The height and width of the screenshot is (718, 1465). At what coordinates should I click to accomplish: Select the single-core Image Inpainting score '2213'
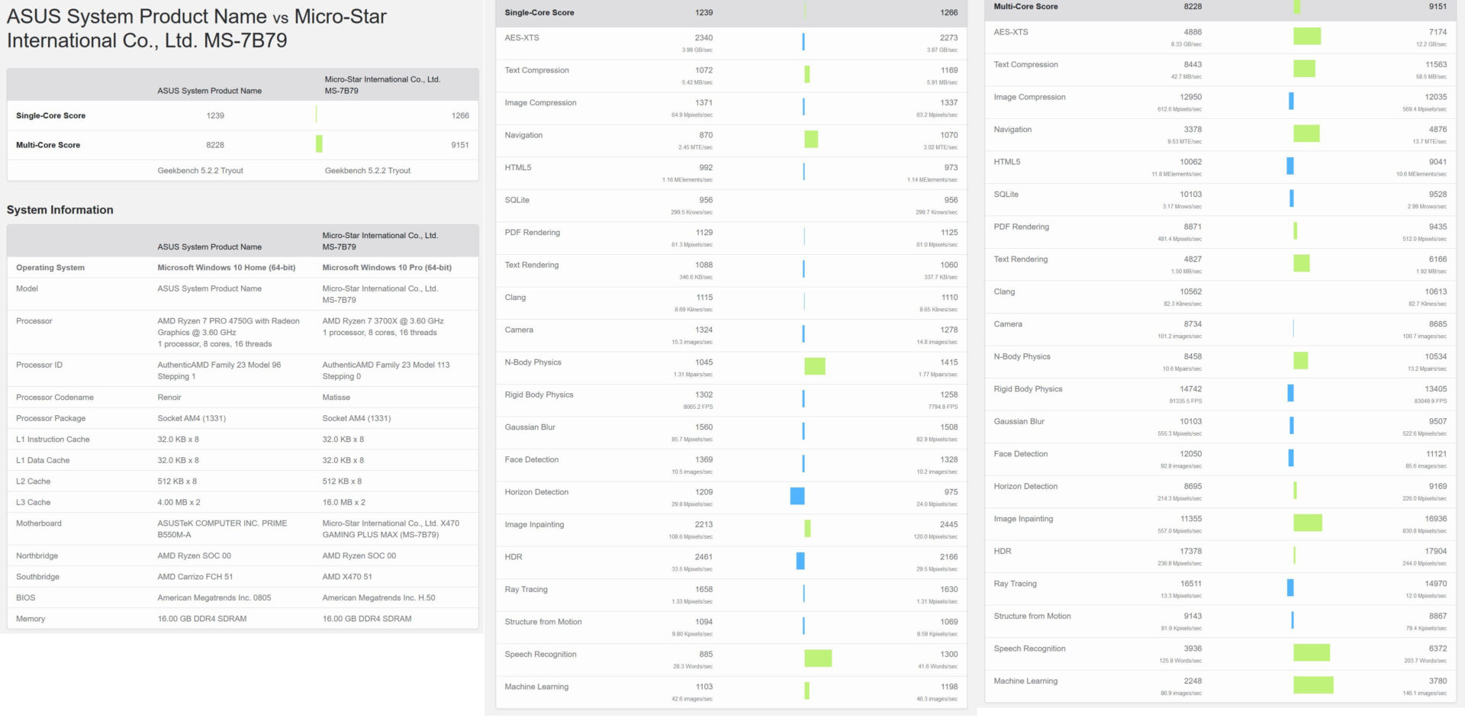click(704, 524)
